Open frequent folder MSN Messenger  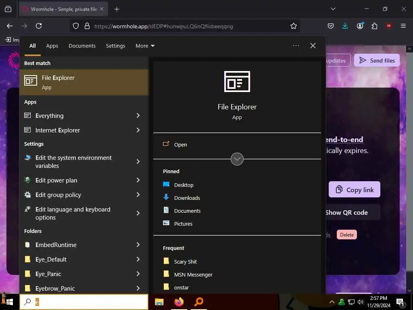(x=193, y=274)
